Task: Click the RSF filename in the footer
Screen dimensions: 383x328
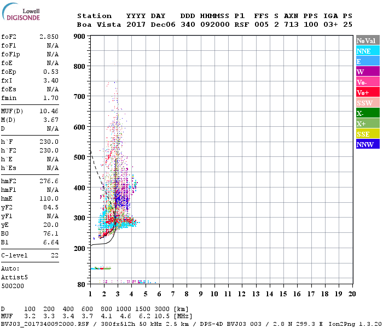Action: [45, 324]
